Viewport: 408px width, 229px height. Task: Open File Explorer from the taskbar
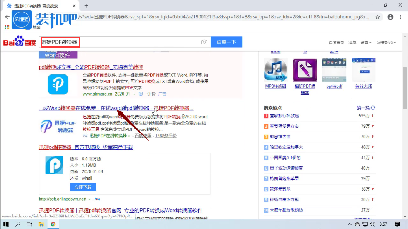[x=41, y=224]
